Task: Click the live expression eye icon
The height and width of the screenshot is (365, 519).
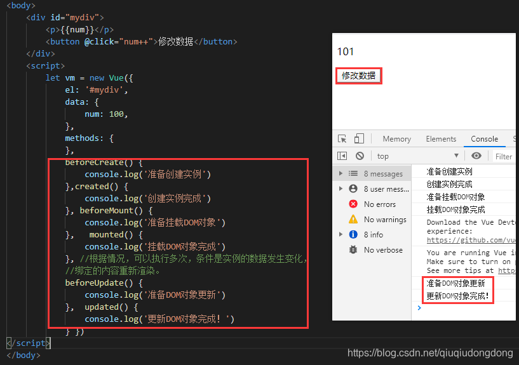Action: (476, 156)
